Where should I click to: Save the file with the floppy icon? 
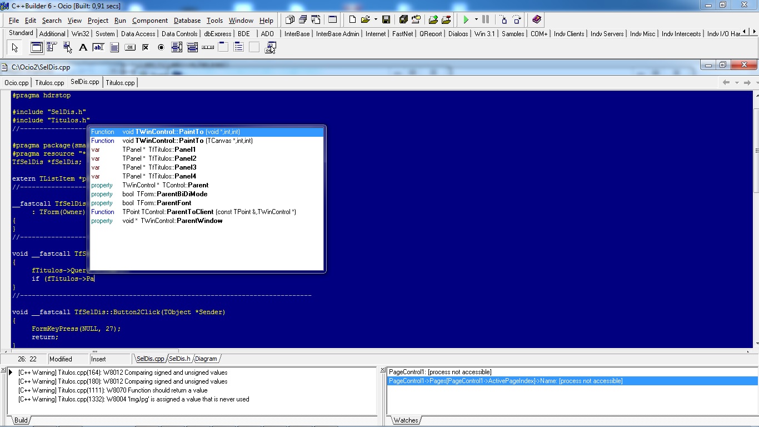pos(386,20)
